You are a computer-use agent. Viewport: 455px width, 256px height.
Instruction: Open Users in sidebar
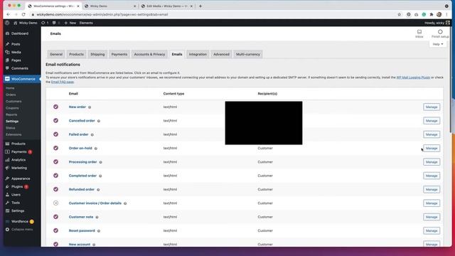[16, 195]
